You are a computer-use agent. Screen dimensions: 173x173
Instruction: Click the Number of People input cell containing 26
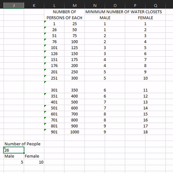point(14,150)
